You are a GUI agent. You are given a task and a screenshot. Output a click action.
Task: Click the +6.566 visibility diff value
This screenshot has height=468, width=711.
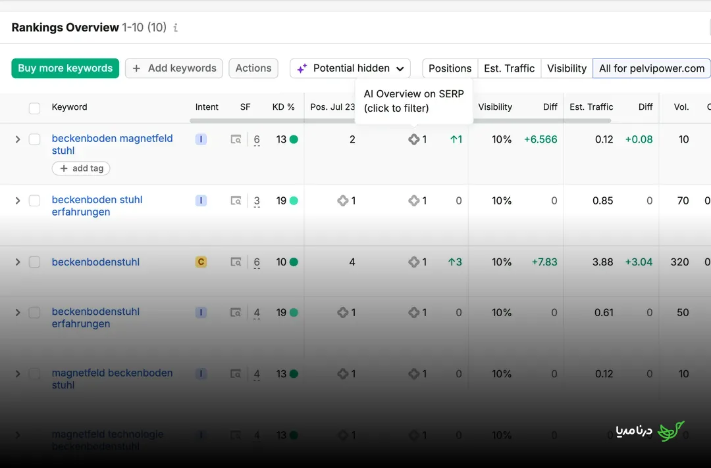540,139
